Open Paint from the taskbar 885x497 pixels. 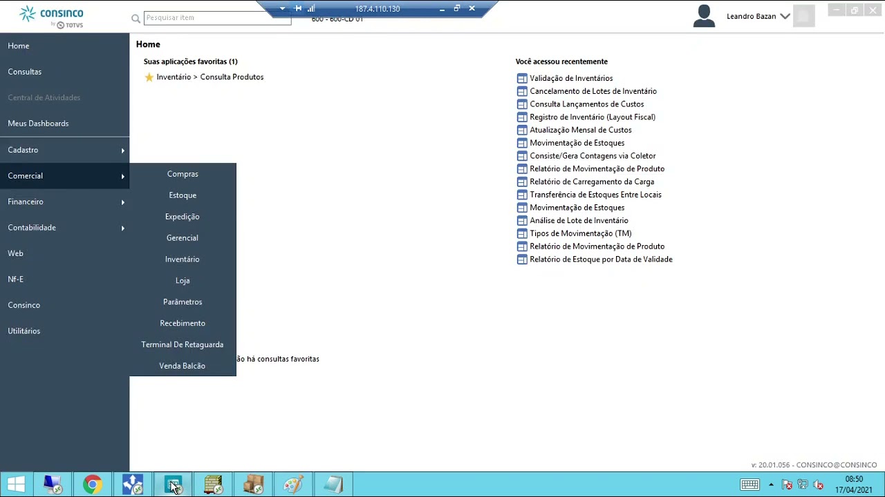click(x=293, y=485)
